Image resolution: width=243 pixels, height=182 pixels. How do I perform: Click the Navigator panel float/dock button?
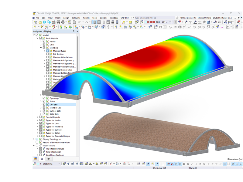74,31
